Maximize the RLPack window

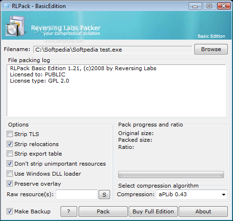pyautogui.click(x=209, y=6)
